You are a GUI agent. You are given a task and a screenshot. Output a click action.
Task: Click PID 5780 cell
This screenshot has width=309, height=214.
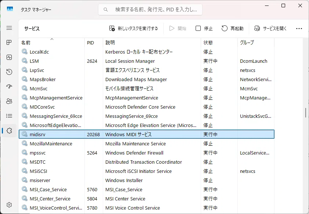coord(92,208)
